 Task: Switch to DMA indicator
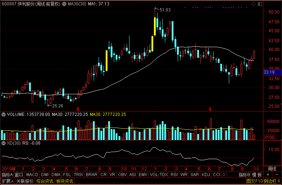56,175
